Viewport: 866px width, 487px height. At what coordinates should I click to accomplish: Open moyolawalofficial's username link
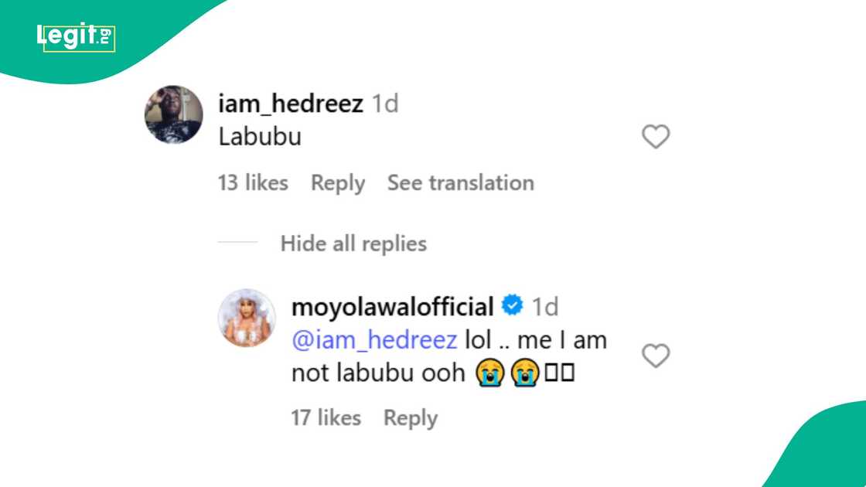point(393,306)
